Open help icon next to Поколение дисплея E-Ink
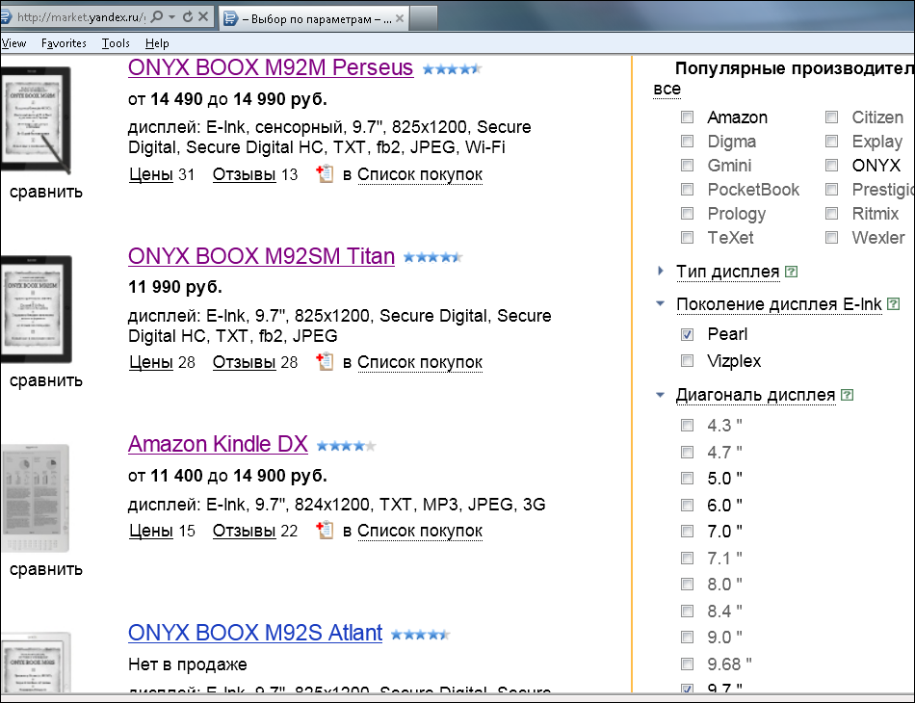This screenshot has height=703, width=915. tap(893, 304)
